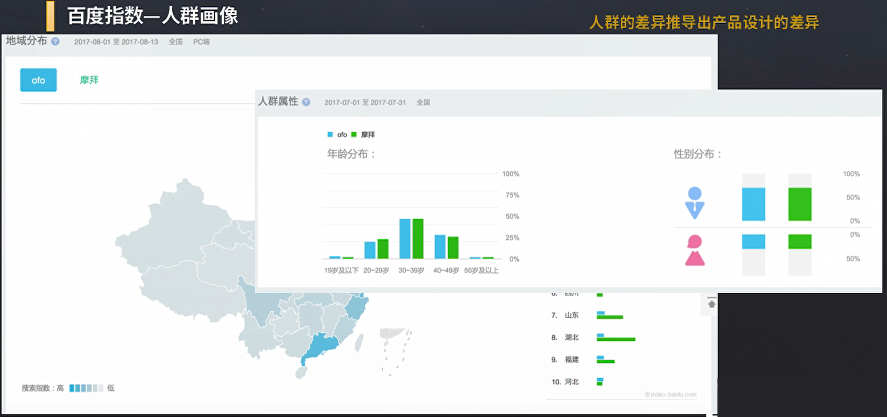The height and width of the screenshot is (417, 887).
Task: Click the date range 2017-07-01 至 2017-07-31
Action: click(x=365, y=102)
